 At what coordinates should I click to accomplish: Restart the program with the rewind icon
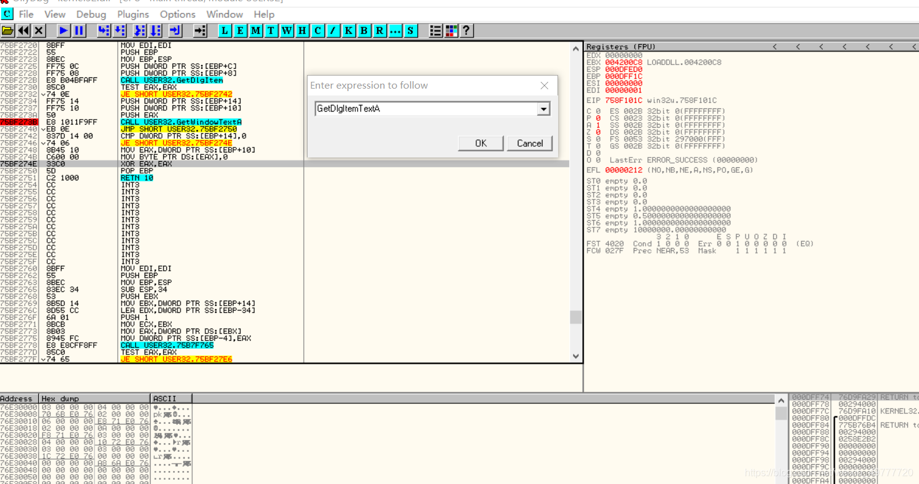(x=24, y=30)
